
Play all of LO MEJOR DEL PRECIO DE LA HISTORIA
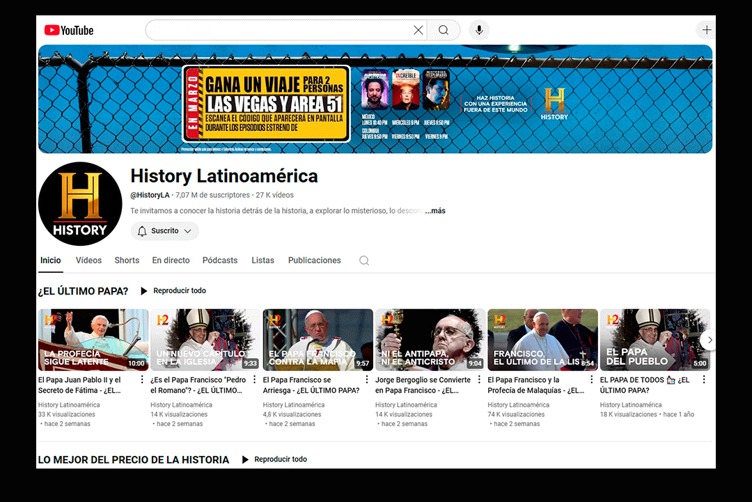click(274, 460)
